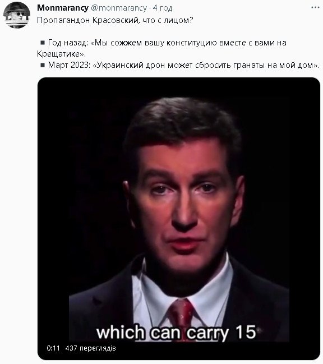Open the Monmarancy display name link

coord(63,8)
